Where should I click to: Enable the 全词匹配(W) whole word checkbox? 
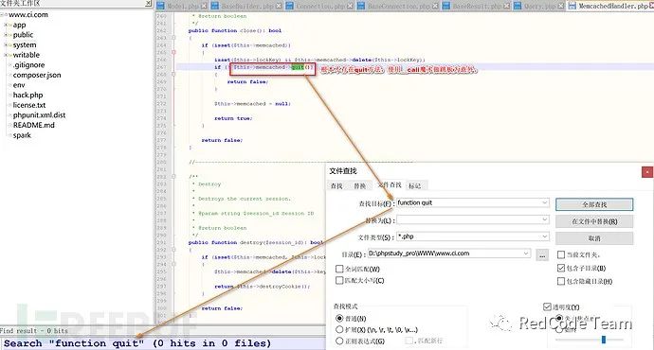coord(339,269)
